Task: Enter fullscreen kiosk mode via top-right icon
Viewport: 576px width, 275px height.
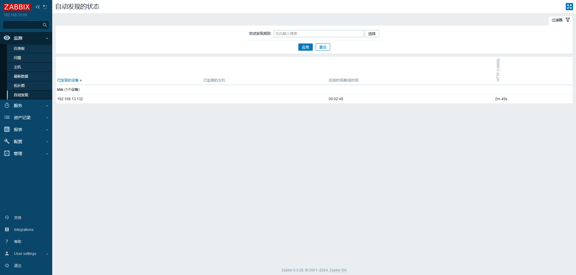Action: click(569, 7)
